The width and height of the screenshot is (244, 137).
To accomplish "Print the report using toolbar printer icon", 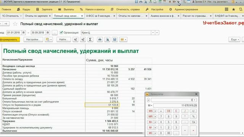I will (100, 40).
